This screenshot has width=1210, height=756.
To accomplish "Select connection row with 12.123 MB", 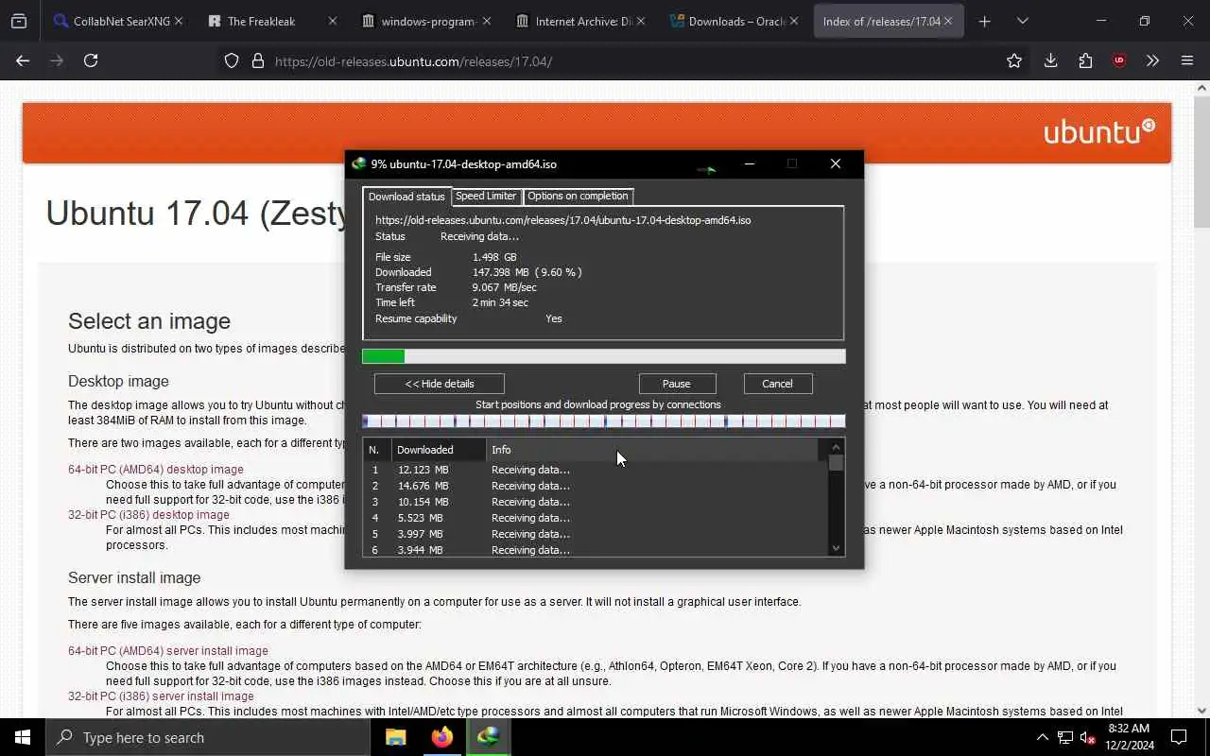I will point(596,470).
